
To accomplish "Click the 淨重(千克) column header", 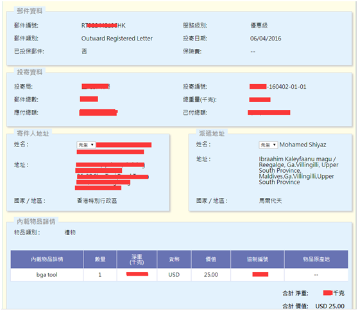I will pos(137,259).
